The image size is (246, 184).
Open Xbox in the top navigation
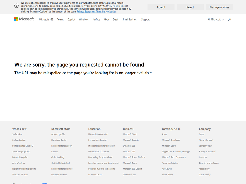tap(106, 19)
